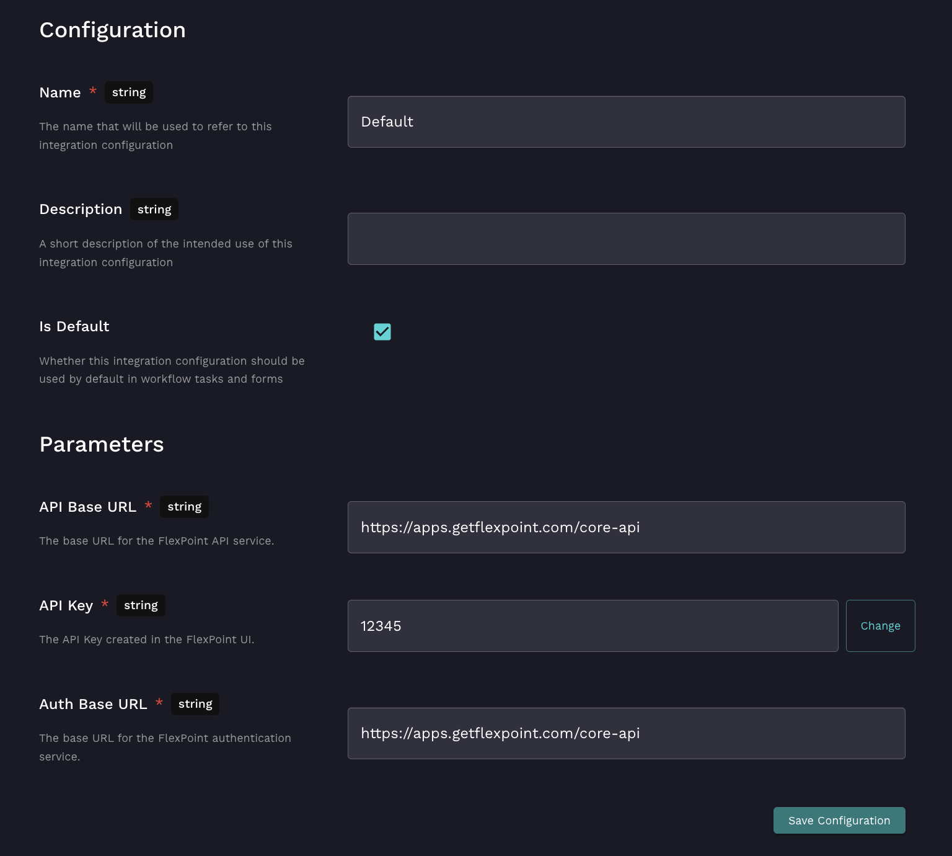Uncheck the Is Default checkbox
The width and height of the screenshot is (952, 856).
(382, 332)
